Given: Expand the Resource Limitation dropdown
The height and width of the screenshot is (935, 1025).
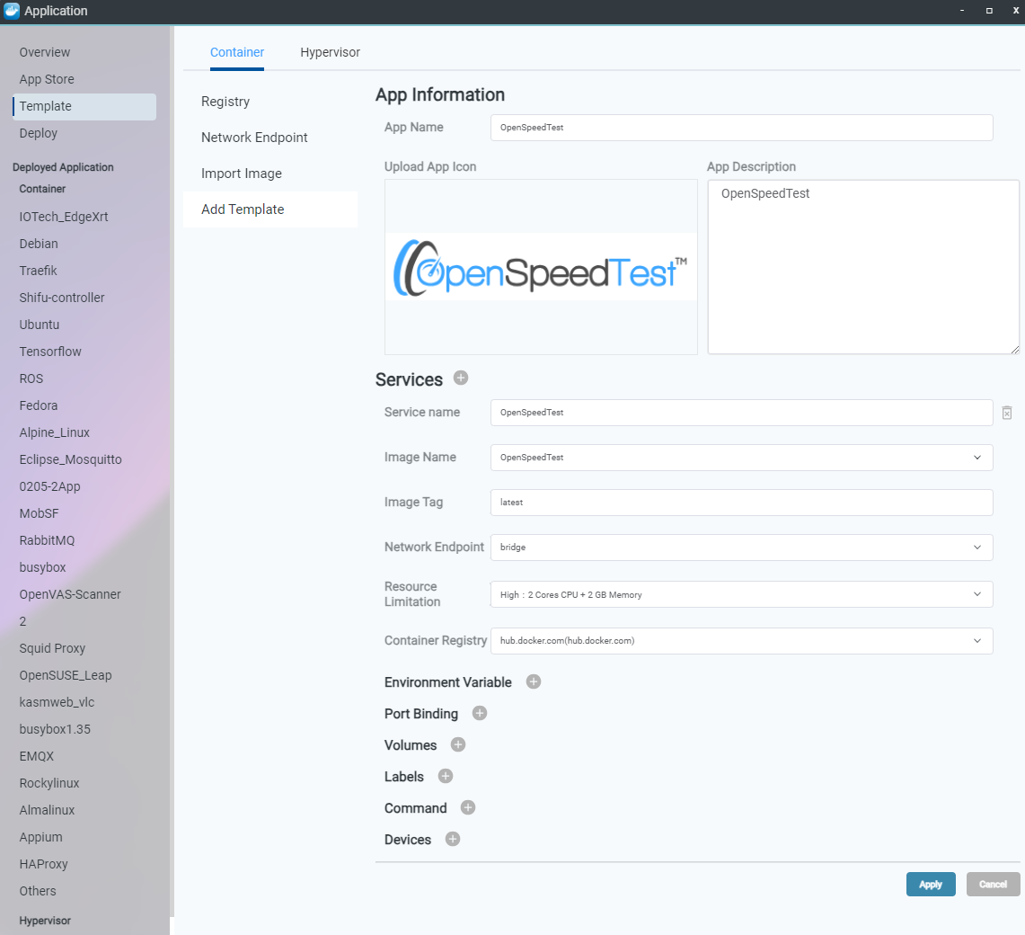Looking at the screenshot, I should (x=741, y=594).
